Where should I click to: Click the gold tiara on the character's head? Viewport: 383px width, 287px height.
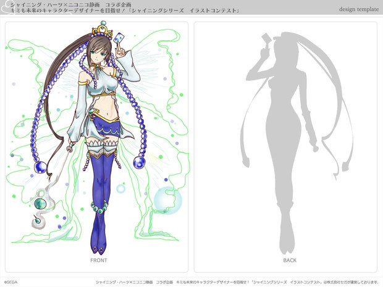(103, 29)
